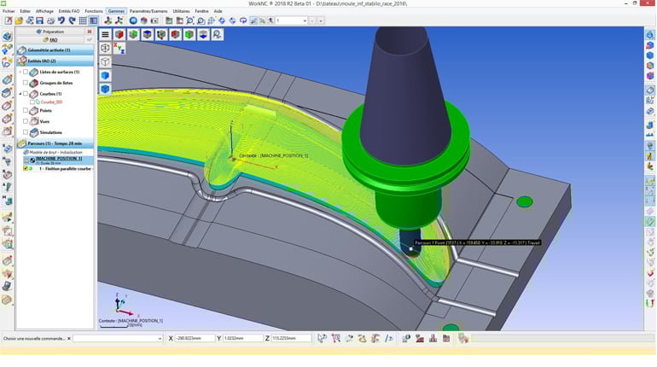This screenshot has height=367, width=657.
Task: Click the wireframe cube view icon
Action: tap(105, 62)
